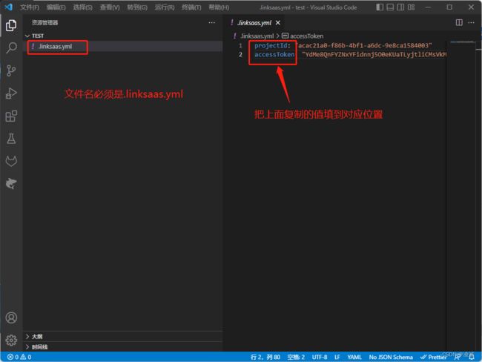Click Prettier status bar item
The width and height of the screenshot is (482, 362).
[433, 357]
